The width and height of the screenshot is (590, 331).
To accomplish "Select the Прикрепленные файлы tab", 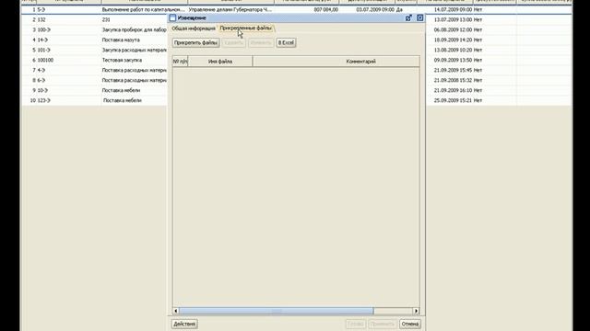I will coord(246,29).
